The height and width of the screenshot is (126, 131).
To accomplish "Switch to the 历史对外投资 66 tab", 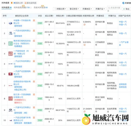I will (41, 7).
